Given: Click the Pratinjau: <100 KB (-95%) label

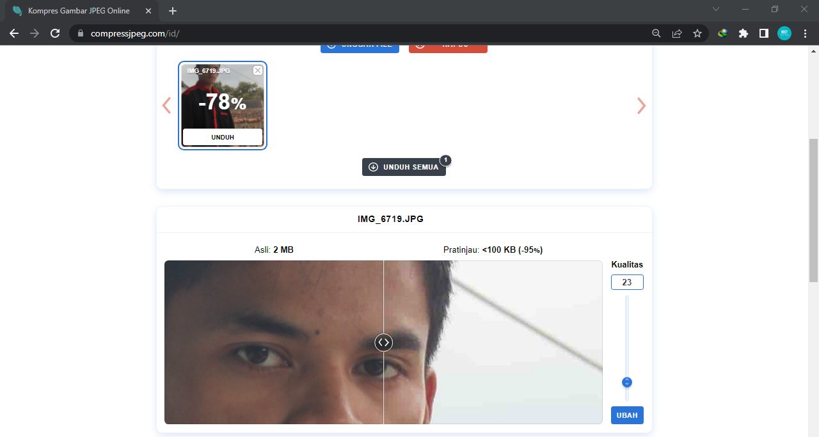Looking at the screenshot, I should tap(493, 250).
